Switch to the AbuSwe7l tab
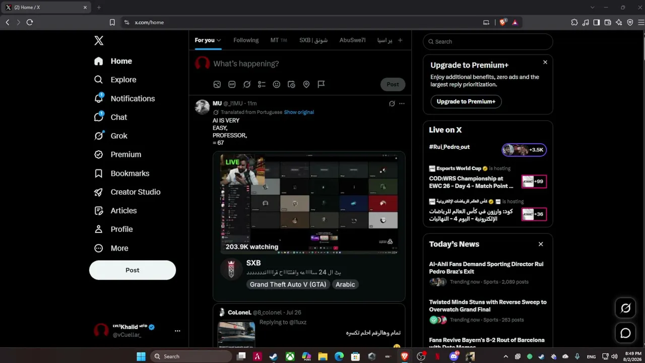Screen dimensions: 645x363 [x=353, y=40]
